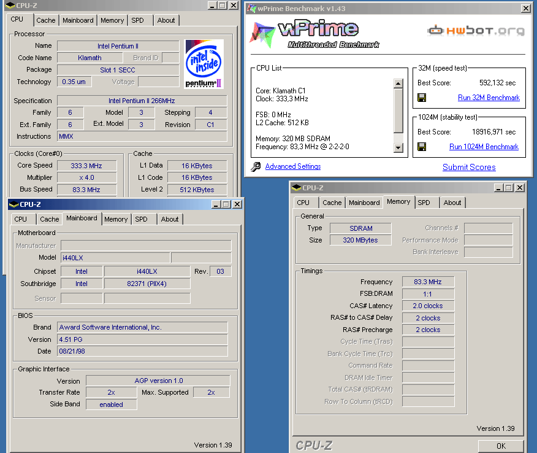Click the Package field Slot 1 SECC
Image resolution: width=537 pixels, height=453 pixels.
118,70
